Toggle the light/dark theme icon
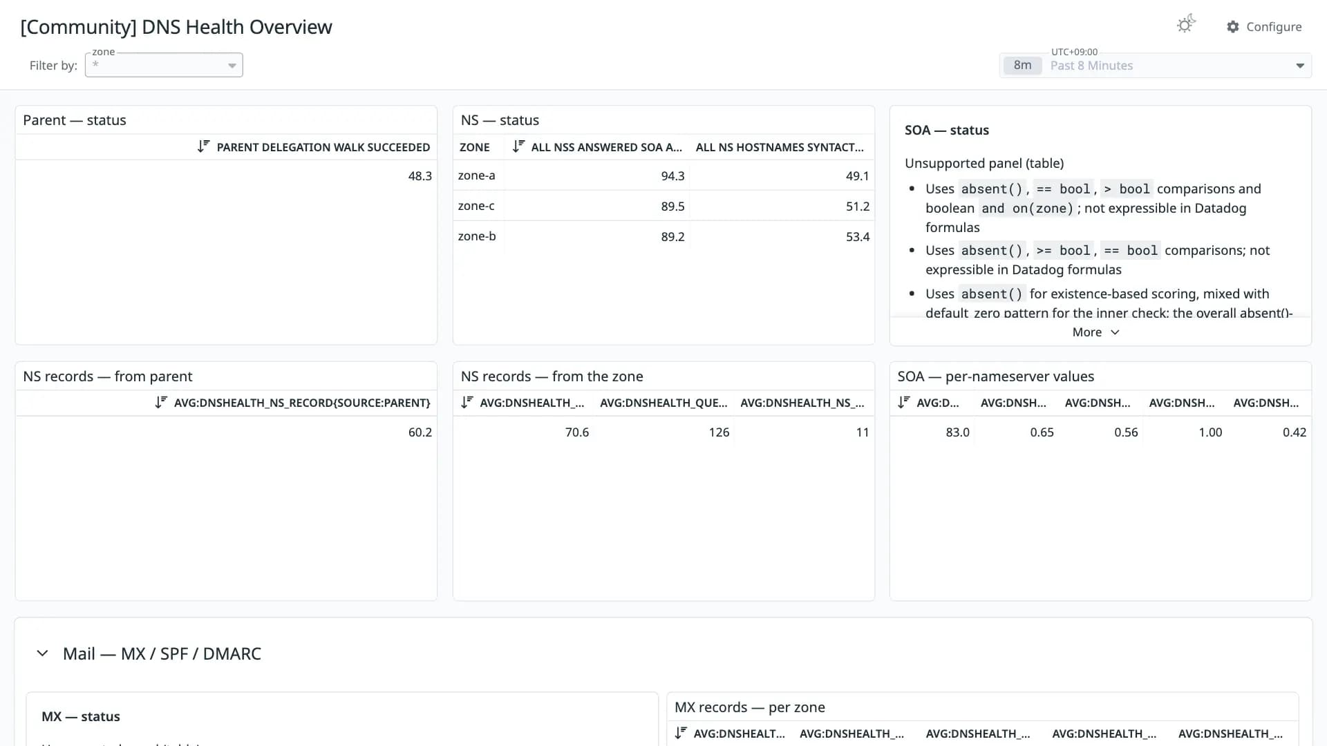The height and width of the screenshot is (746, 1327). [1186, 25]
